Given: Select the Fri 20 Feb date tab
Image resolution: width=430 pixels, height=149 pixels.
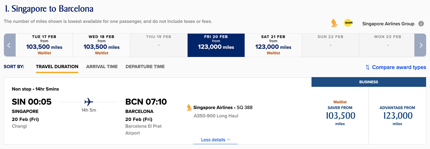Looking at the screenshot, I should click(216, 45).
